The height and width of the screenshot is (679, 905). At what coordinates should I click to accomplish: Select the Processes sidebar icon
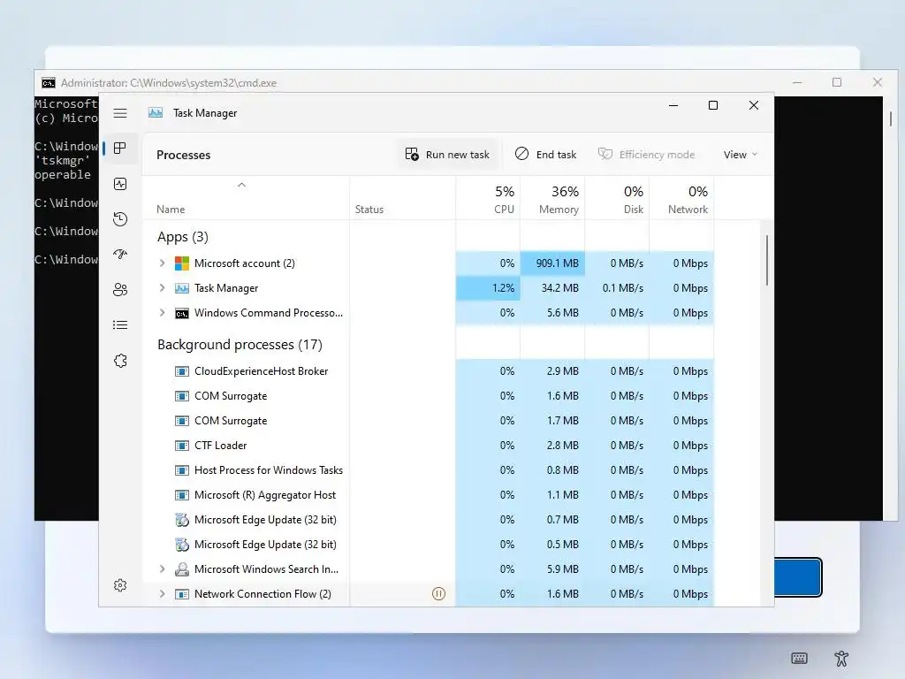tap(120, 149)
